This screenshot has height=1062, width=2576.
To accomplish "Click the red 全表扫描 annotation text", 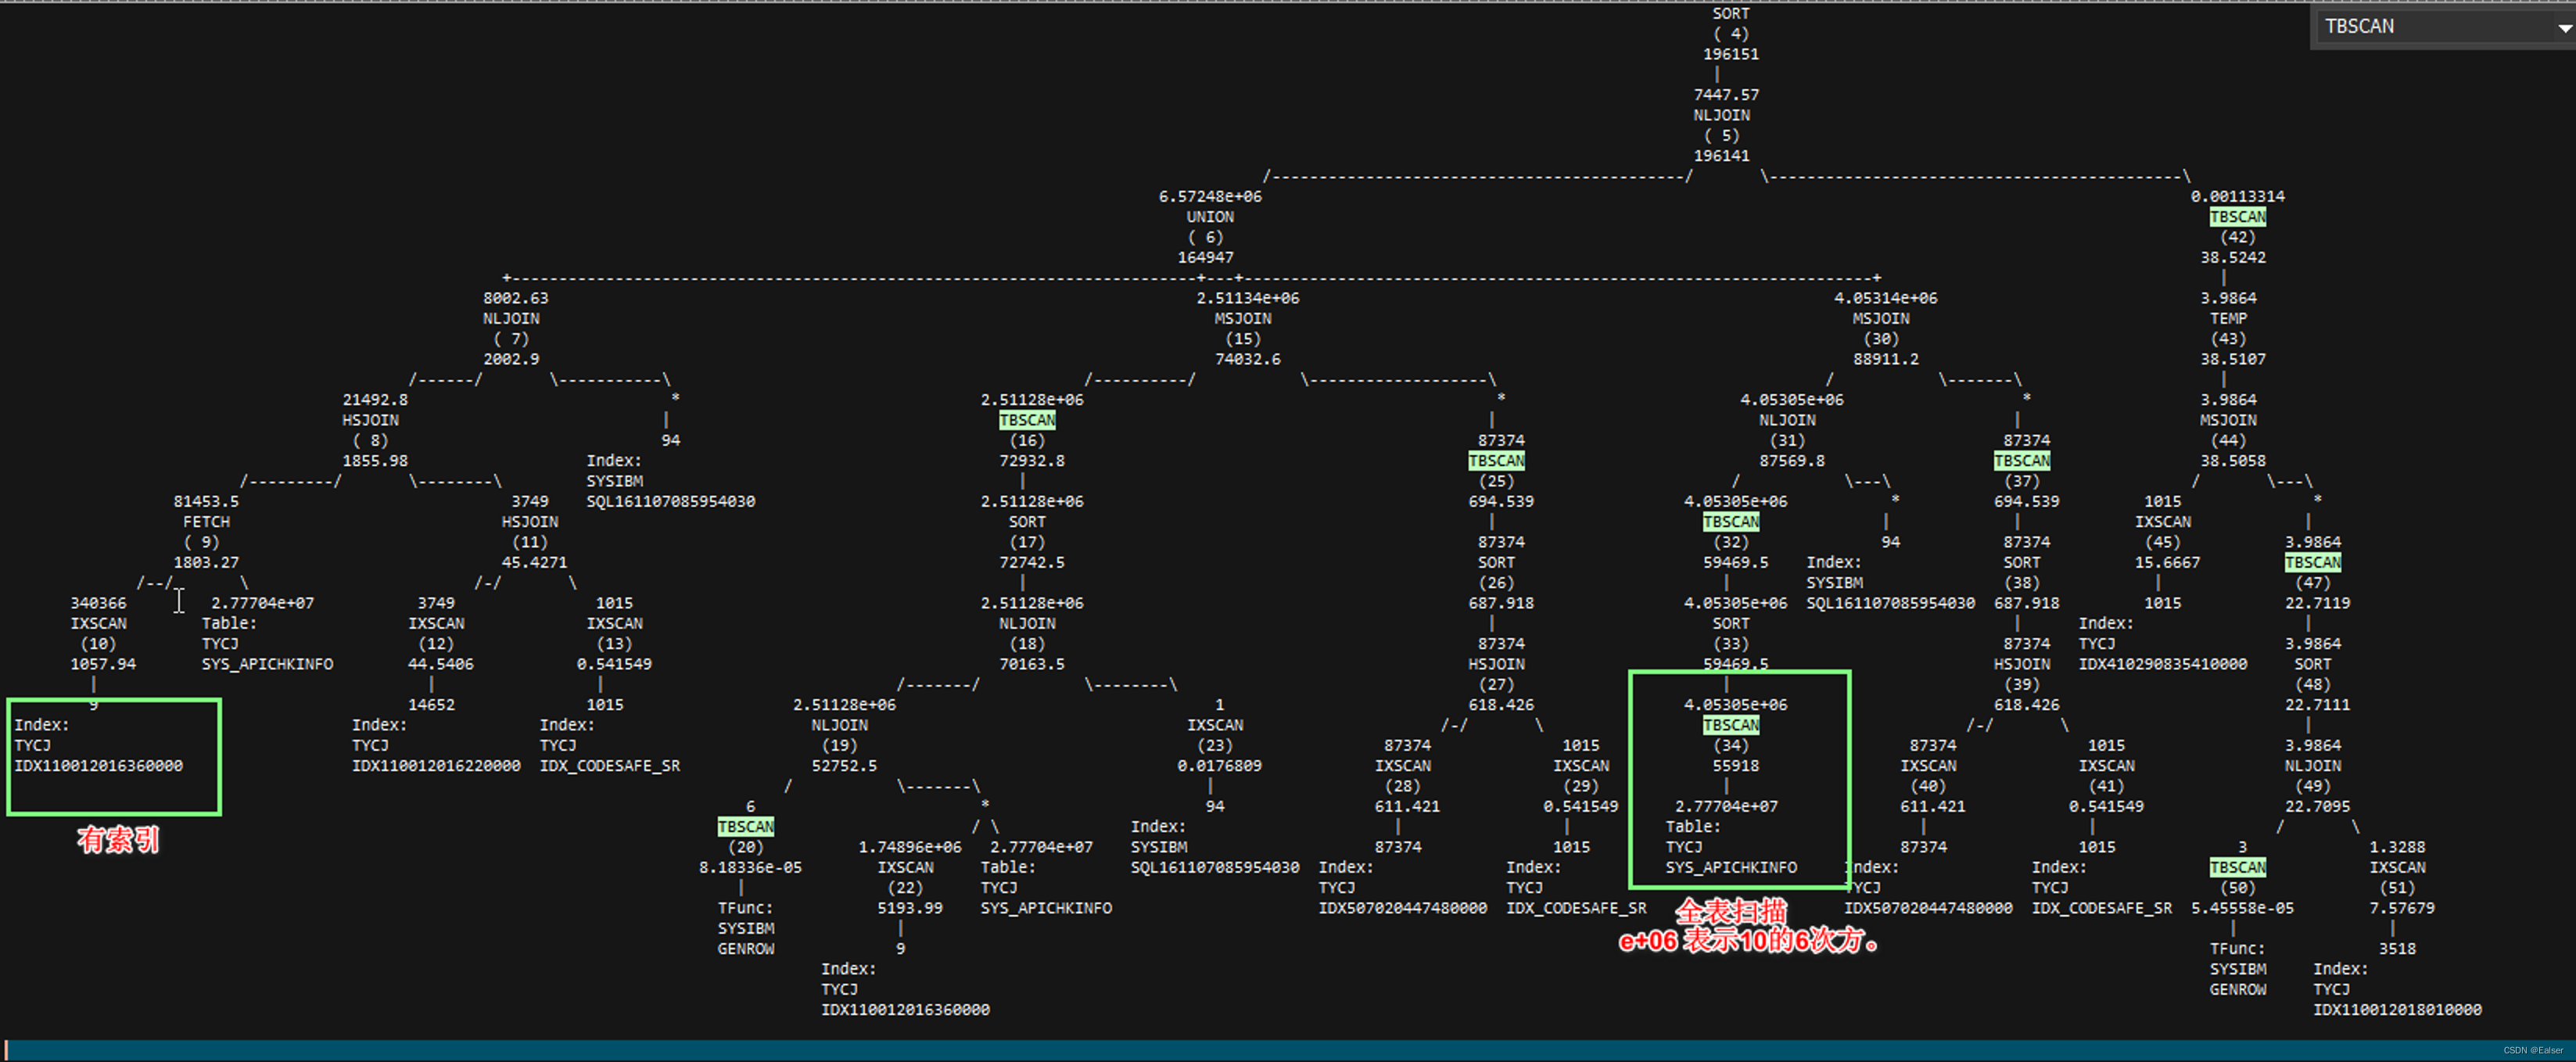I will pos(1731,911).
